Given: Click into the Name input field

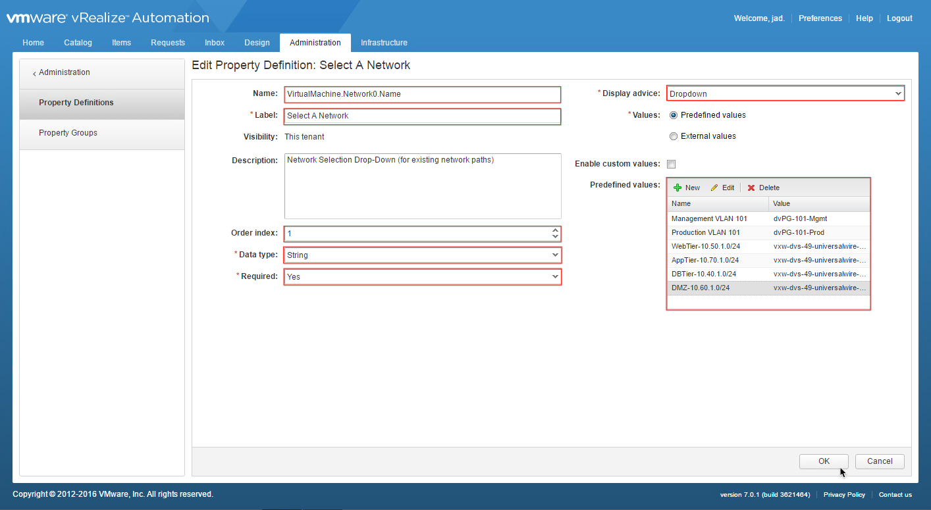Looking at the screenshot, I should click(423, 94).
